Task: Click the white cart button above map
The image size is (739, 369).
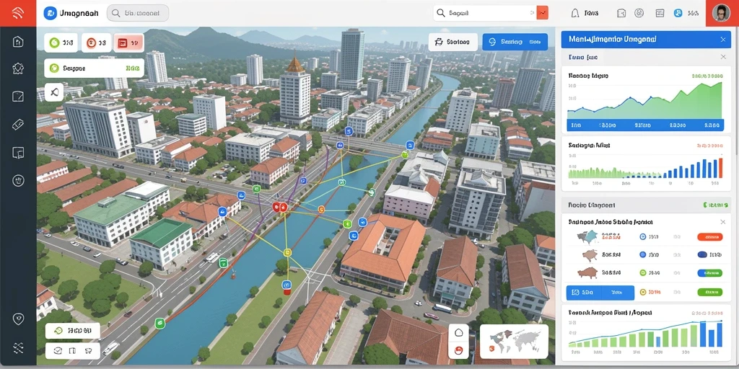Action: pos(453,42)
